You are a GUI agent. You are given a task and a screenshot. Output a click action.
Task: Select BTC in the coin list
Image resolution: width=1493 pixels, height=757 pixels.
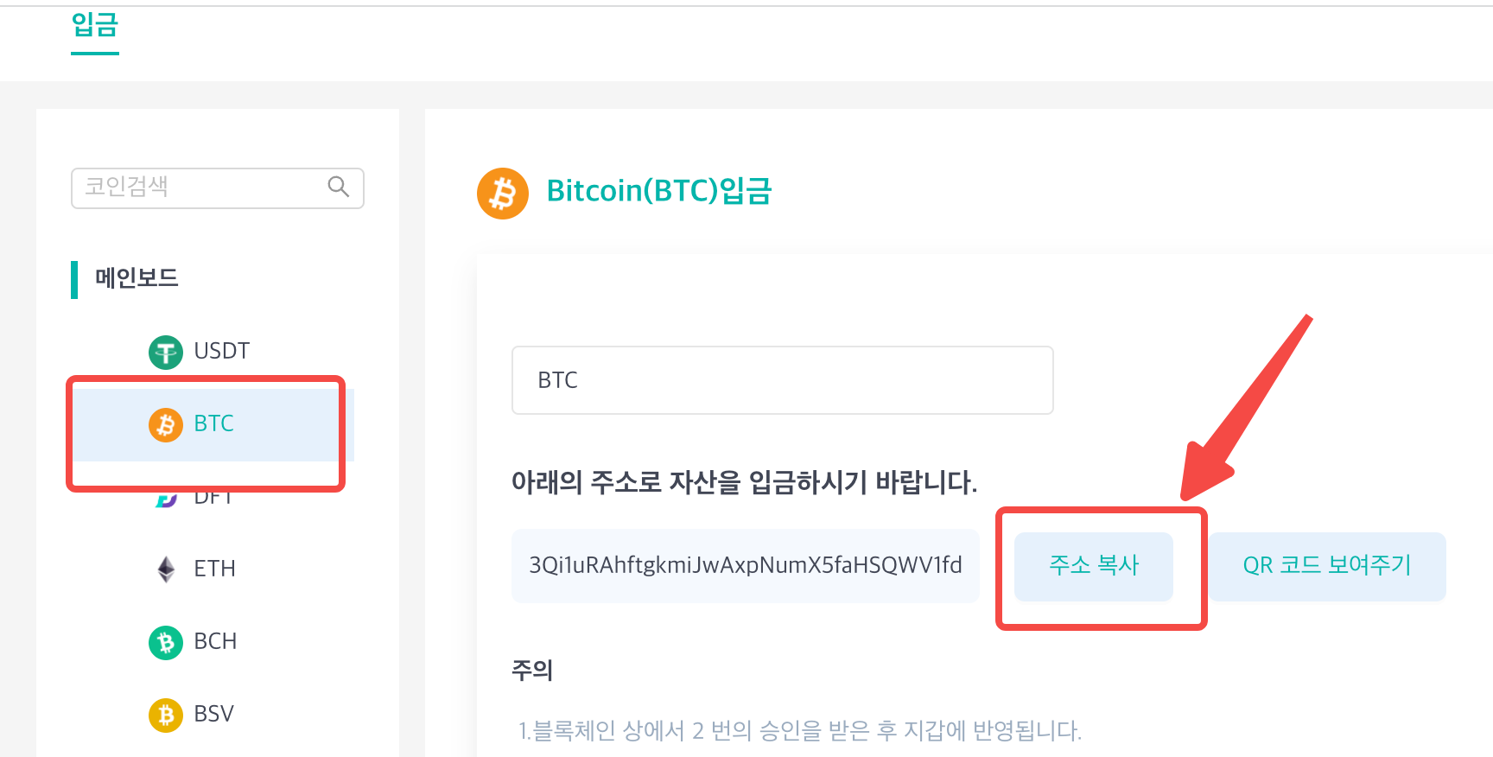pos(213,424)
